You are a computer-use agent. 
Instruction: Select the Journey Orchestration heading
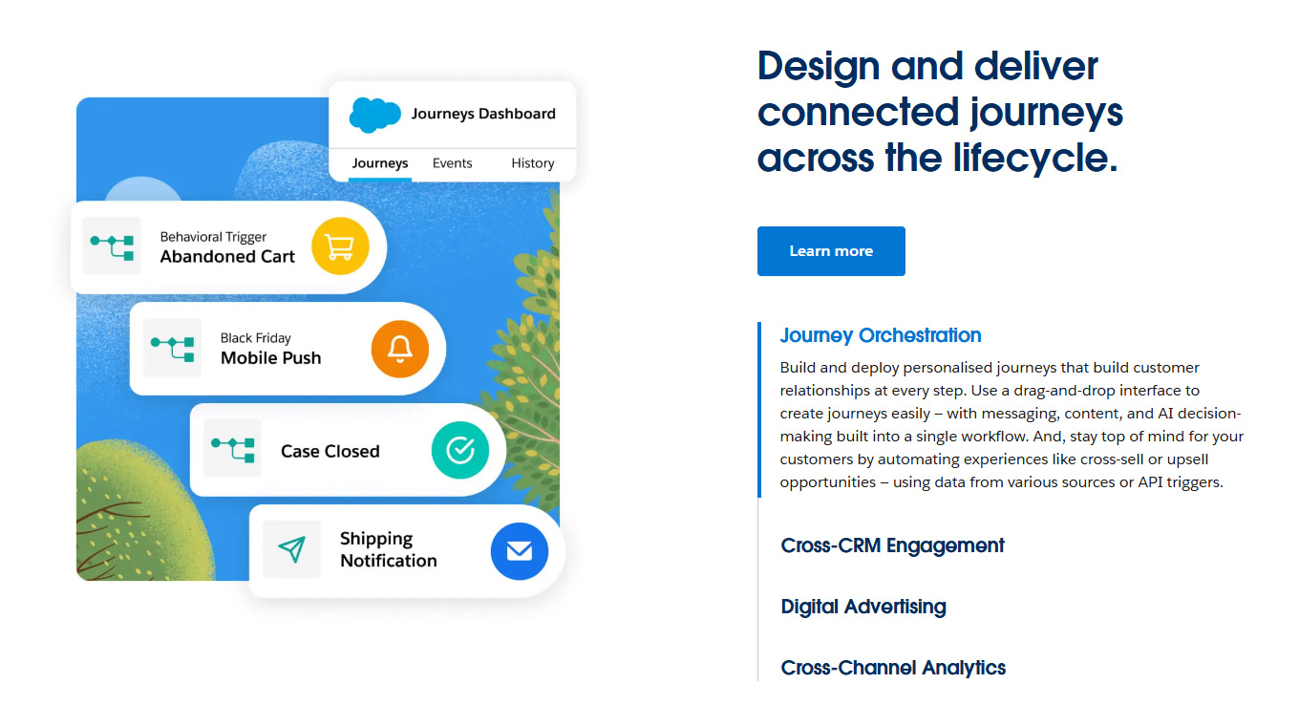[x=881, y=335]
